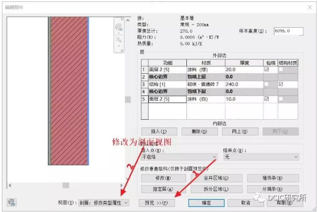Click the steering wheel icon in preview navigation bar
Image resolution: width=318 pixels, height=212 pixels.
119,27
